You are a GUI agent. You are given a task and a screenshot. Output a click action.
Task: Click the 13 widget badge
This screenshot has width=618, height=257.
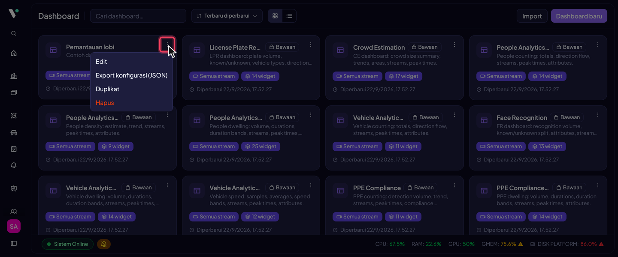coord(547,146)
